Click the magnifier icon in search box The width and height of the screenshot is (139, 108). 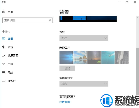pos(50,20)
